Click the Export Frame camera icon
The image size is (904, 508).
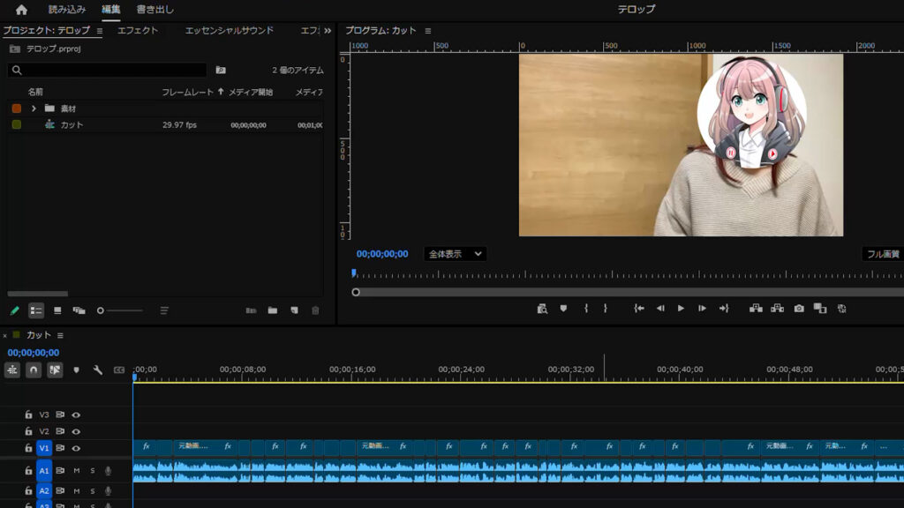pyautogui.click(x=799, y=309)
